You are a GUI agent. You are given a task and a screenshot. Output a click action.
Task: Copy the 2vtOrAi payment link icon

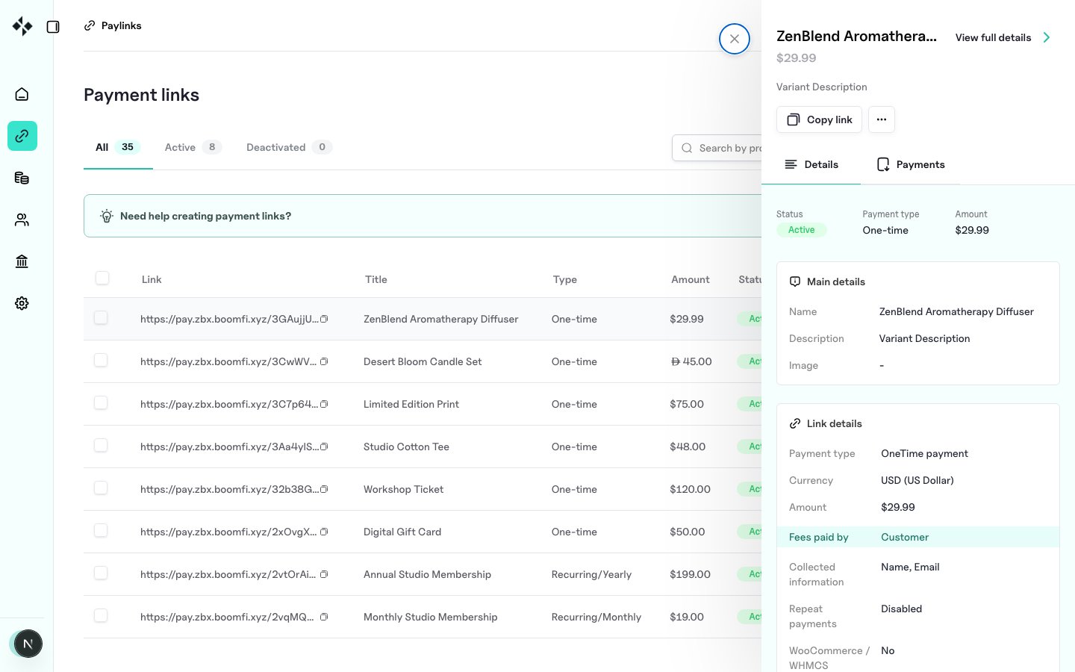coord(324,574)
